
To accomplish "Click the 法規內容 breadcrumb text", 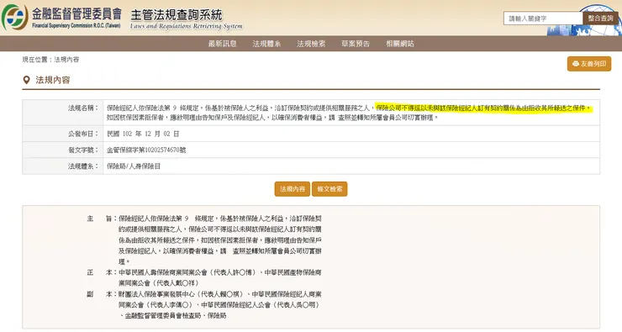I will click(66, 60).
